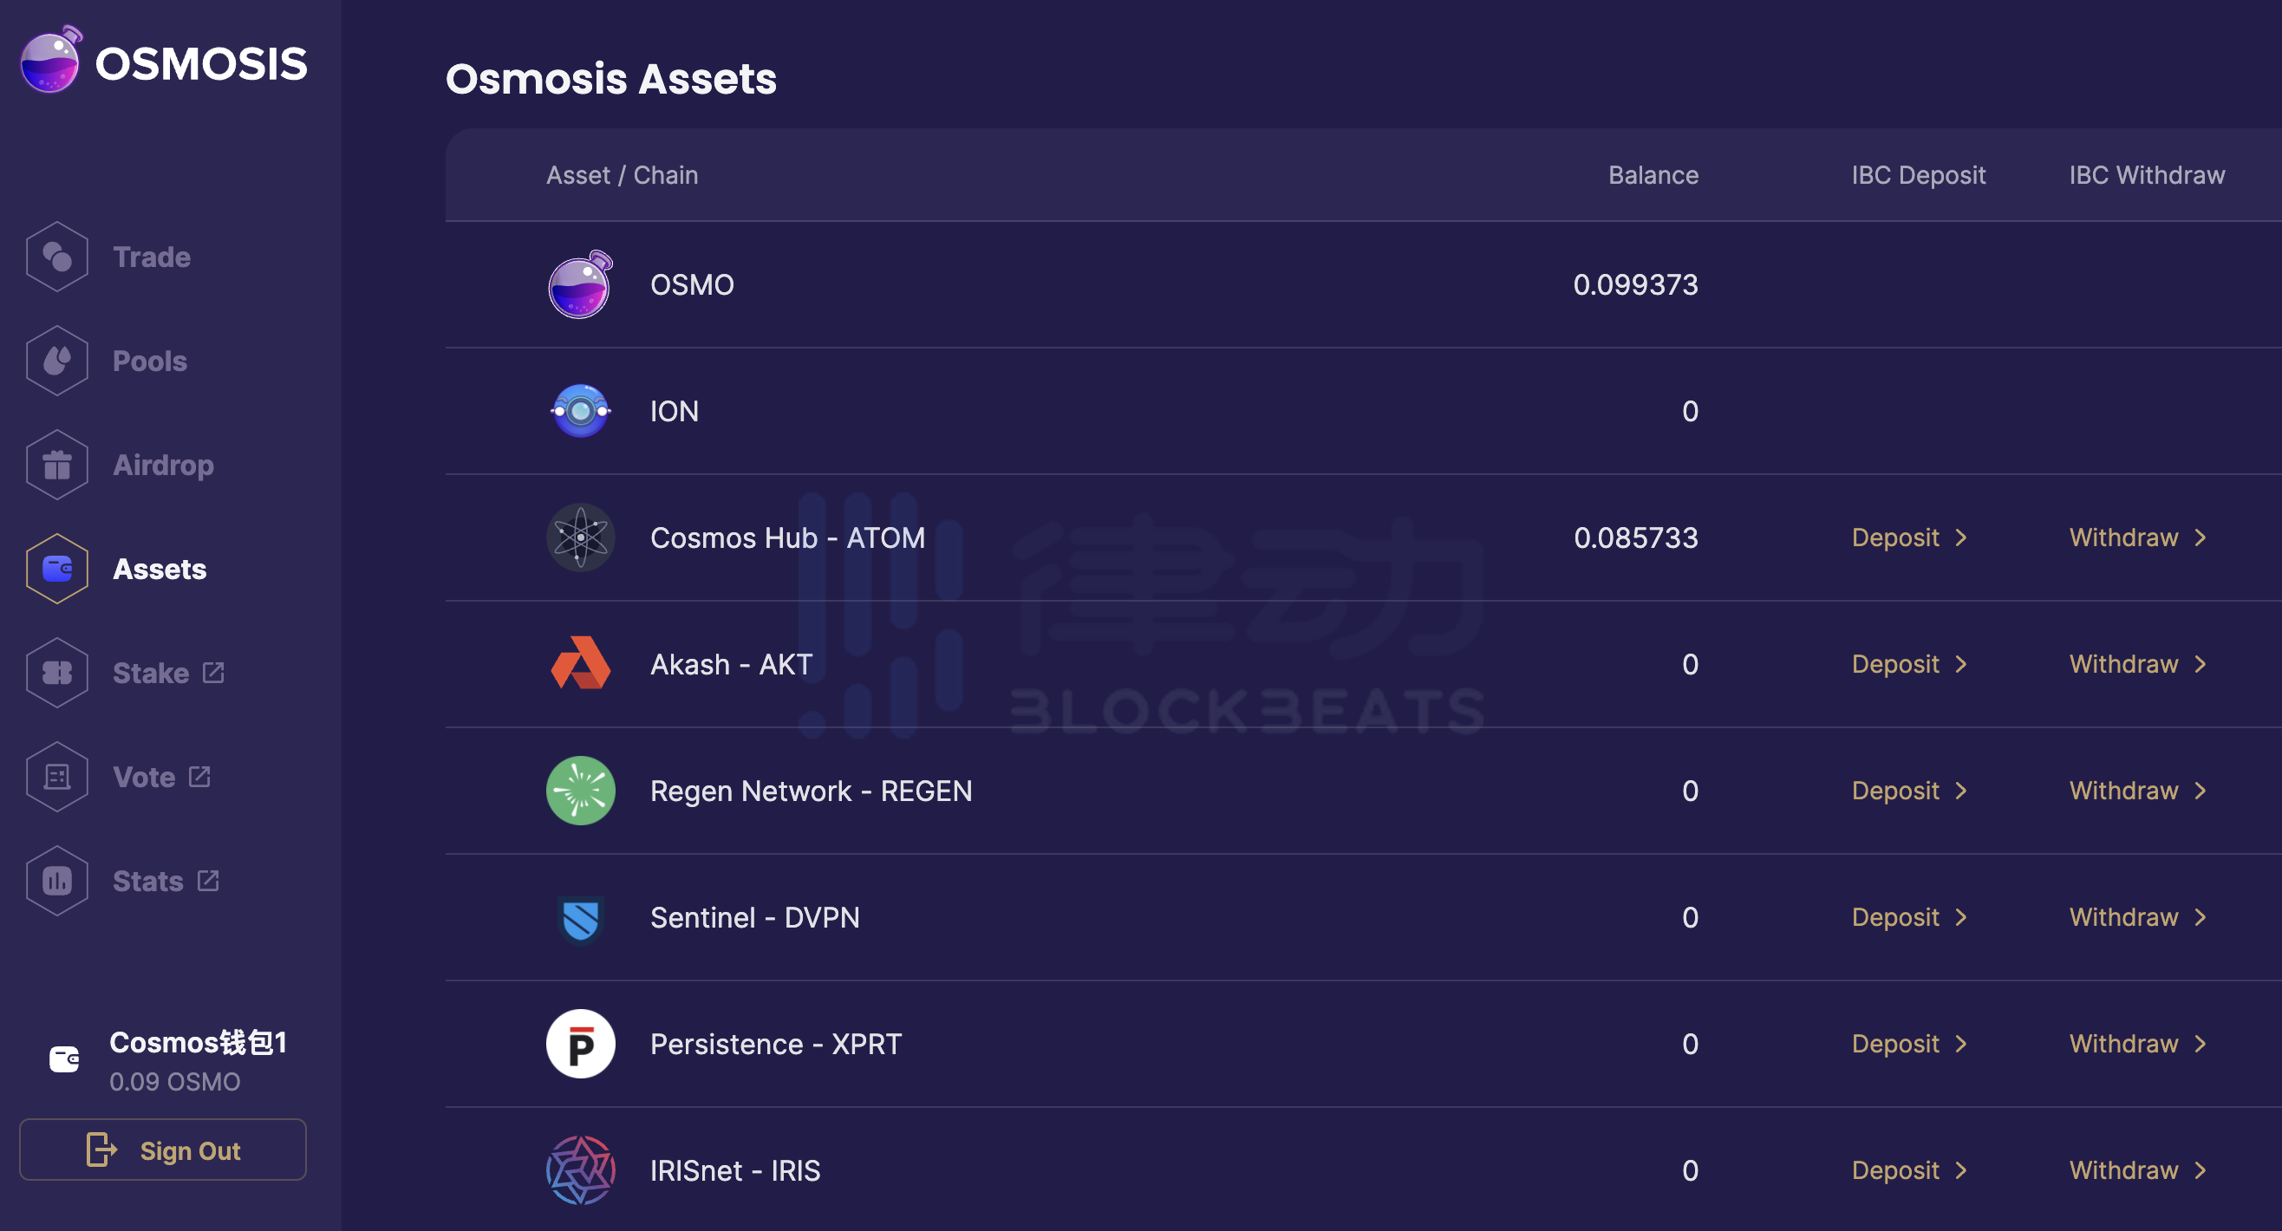Click the Balance column header
This screenshot has width=2282, height=1231.
(1653, 175)
